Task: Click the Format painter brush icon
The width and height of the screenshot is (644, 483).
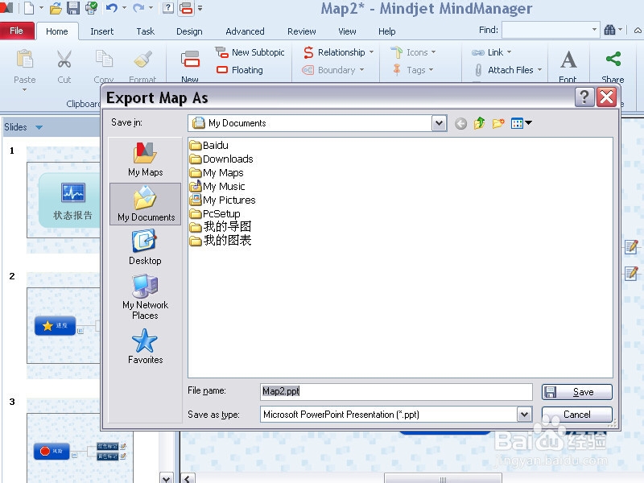Action: [143, 60]
